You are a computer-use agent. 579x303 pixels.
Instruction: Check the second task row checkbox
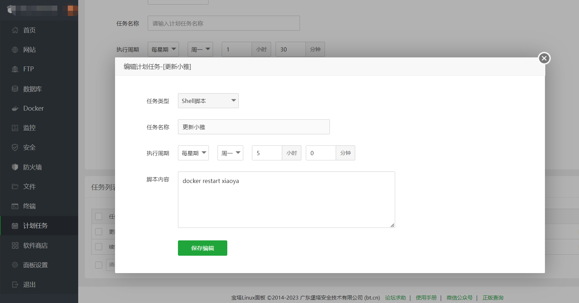(x=99, y=247)
